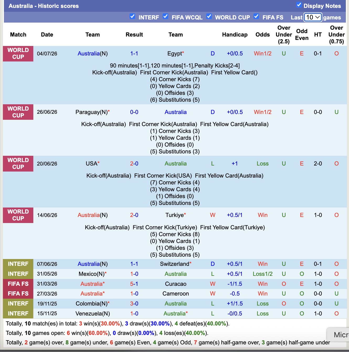
Task: Click the Handicap column header
Action: [x=235, y=35]
